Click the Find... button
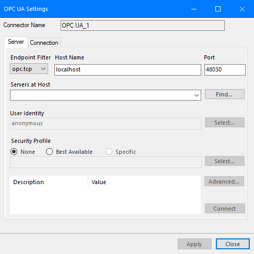The height and width of the screenshot is (254, 254). 225,94
